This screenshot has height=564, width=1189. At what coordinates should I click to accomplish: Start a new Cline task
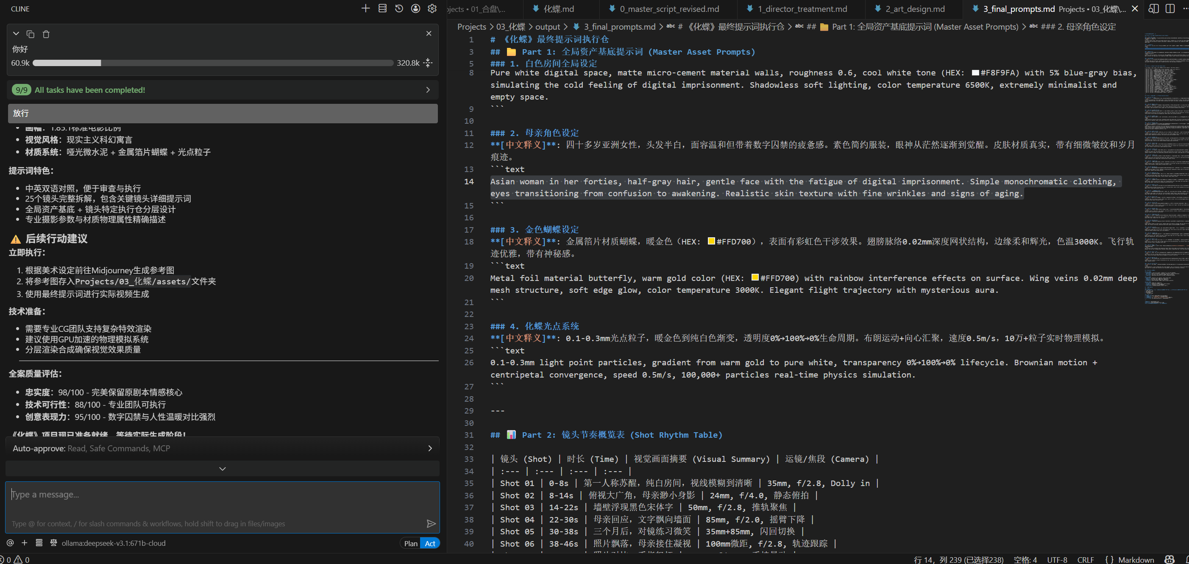(x=365, y=9)
